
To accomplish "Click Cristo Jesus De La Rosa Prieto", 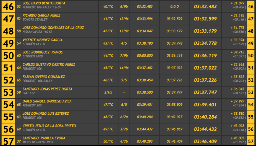I will [49, 126].
